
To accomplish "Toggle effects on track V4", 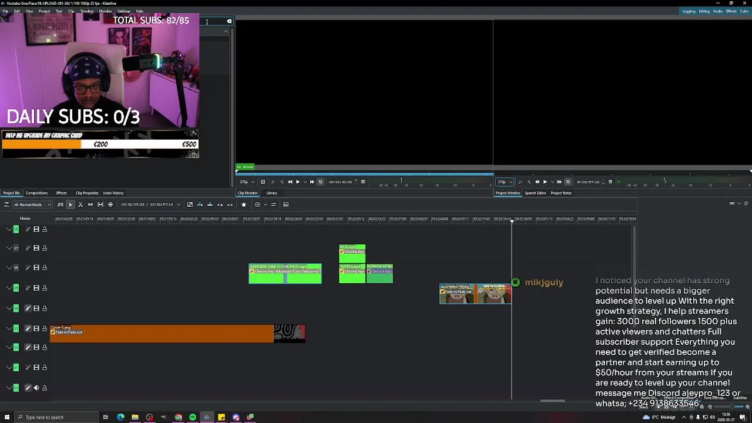I will pos(28,308).
